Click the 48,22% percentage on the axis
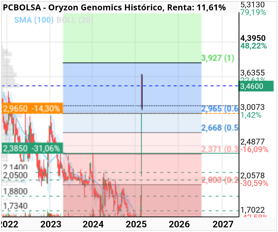Screen dimensions: 278x232 [253, 46]
